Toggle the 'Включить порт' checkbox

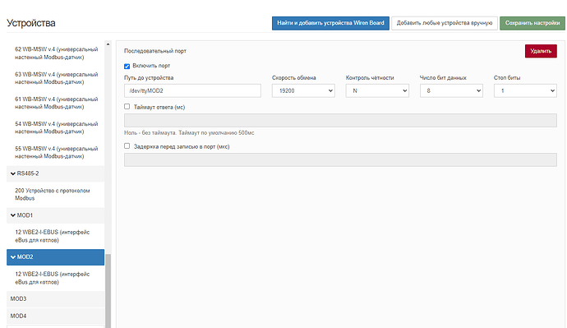coord(127,67)
